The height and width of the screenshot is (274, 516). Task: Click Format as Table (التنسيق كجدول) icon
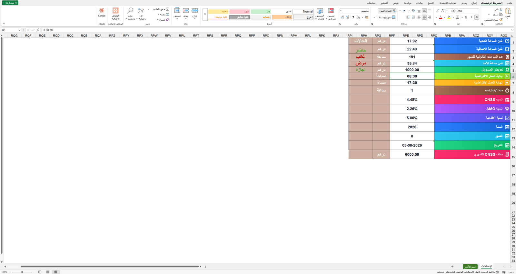[320, 11]
